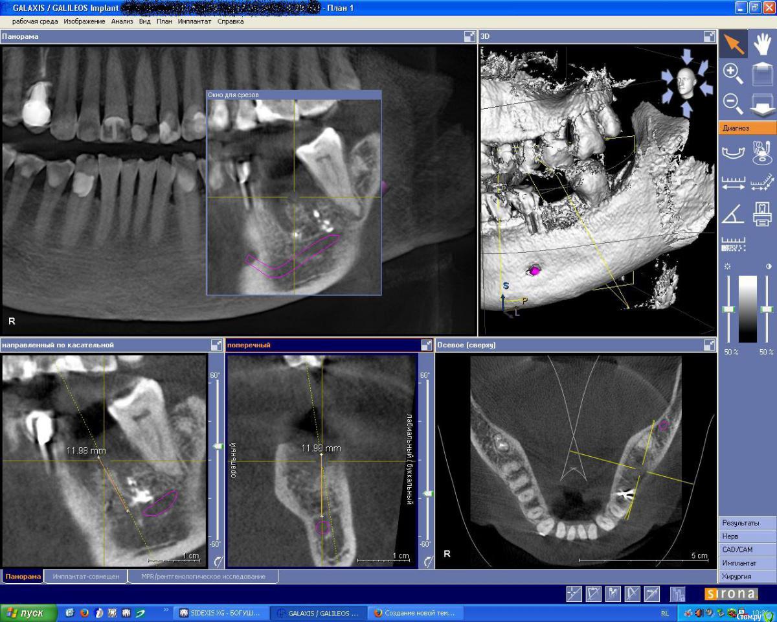Click the zoom out magnifier icon
Screen dimensions: 777x622
[733, 103]
